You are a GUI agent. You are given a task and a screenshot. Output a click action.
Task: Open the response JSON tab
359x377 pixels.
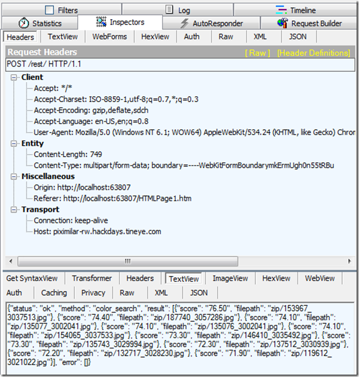pos(199,293)
